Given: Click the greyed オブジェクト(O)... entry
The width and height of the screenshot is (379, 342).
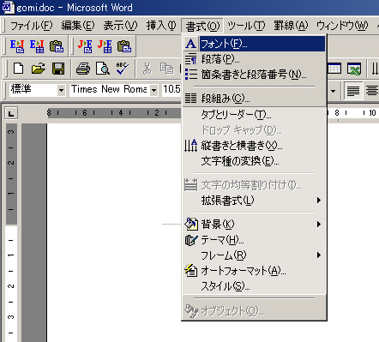Looking at the screenshot, I should (254, 310).
